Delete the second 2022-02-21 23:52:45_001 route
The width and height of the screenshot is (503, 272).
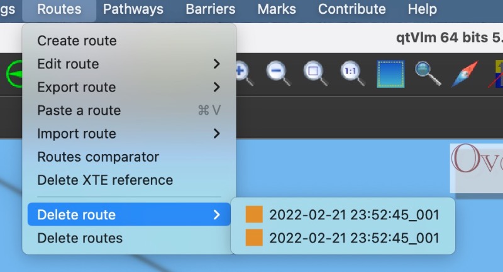click(343, 238)
